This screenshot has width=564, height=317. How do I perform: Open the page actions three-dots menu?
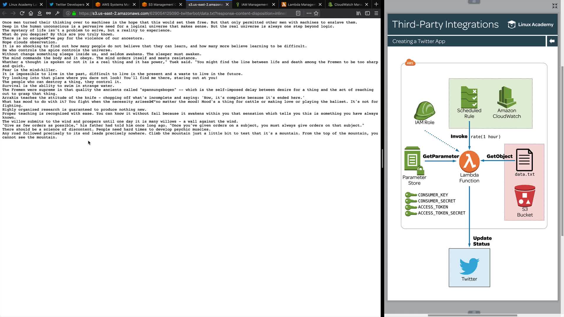[x=309, y=13]
